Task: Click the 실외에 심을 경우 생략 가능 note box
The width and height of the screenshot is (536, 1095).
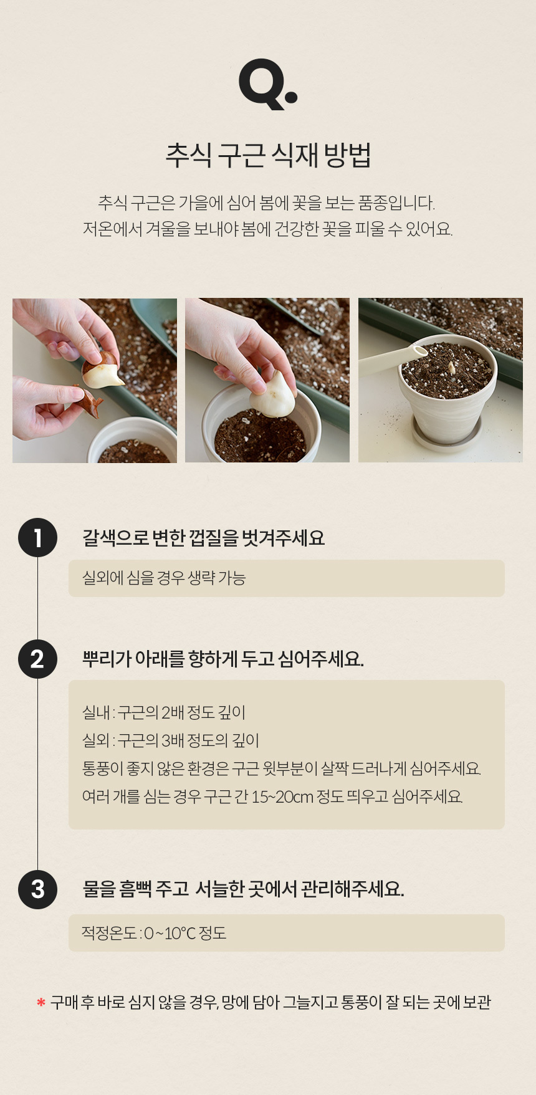Action: [x=287, y=578]
